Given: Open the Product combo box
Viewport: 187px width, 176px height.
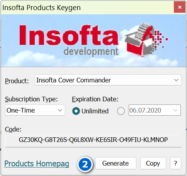Looking at the screenshot, I should pyautogui.click(x=108, y=80).
